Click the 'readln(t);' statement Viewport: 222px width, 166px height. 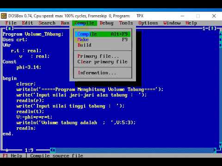(30, 112)
